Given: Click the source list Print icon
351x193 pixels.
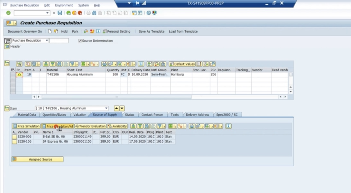Looking at the screenshot, I should (x=192, y=126).
